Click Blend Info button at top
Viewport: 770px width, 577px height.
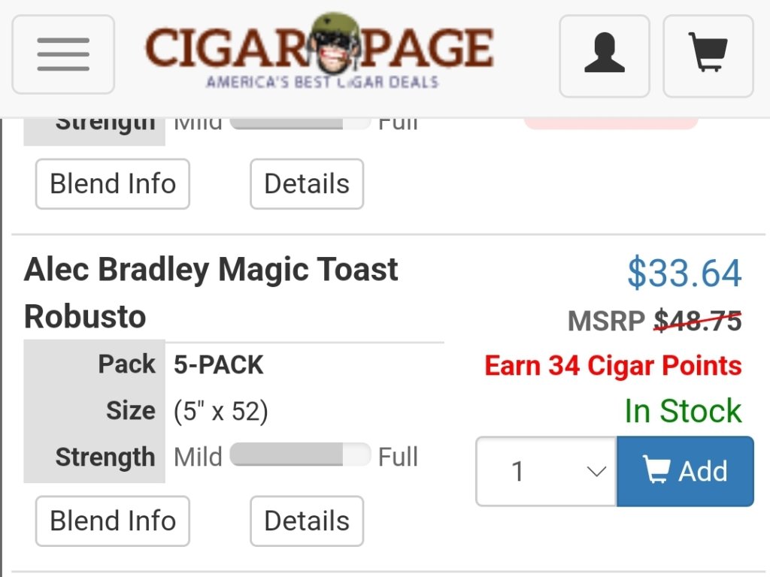pyautogui.click(x=113, y=184)
